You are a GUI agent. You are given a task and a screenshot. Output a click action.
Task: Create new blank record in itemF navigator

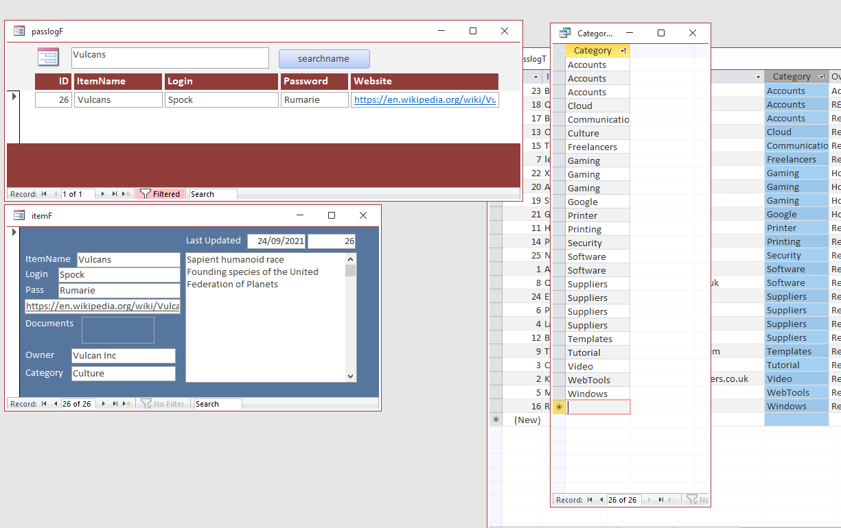[x=127, y=404]
